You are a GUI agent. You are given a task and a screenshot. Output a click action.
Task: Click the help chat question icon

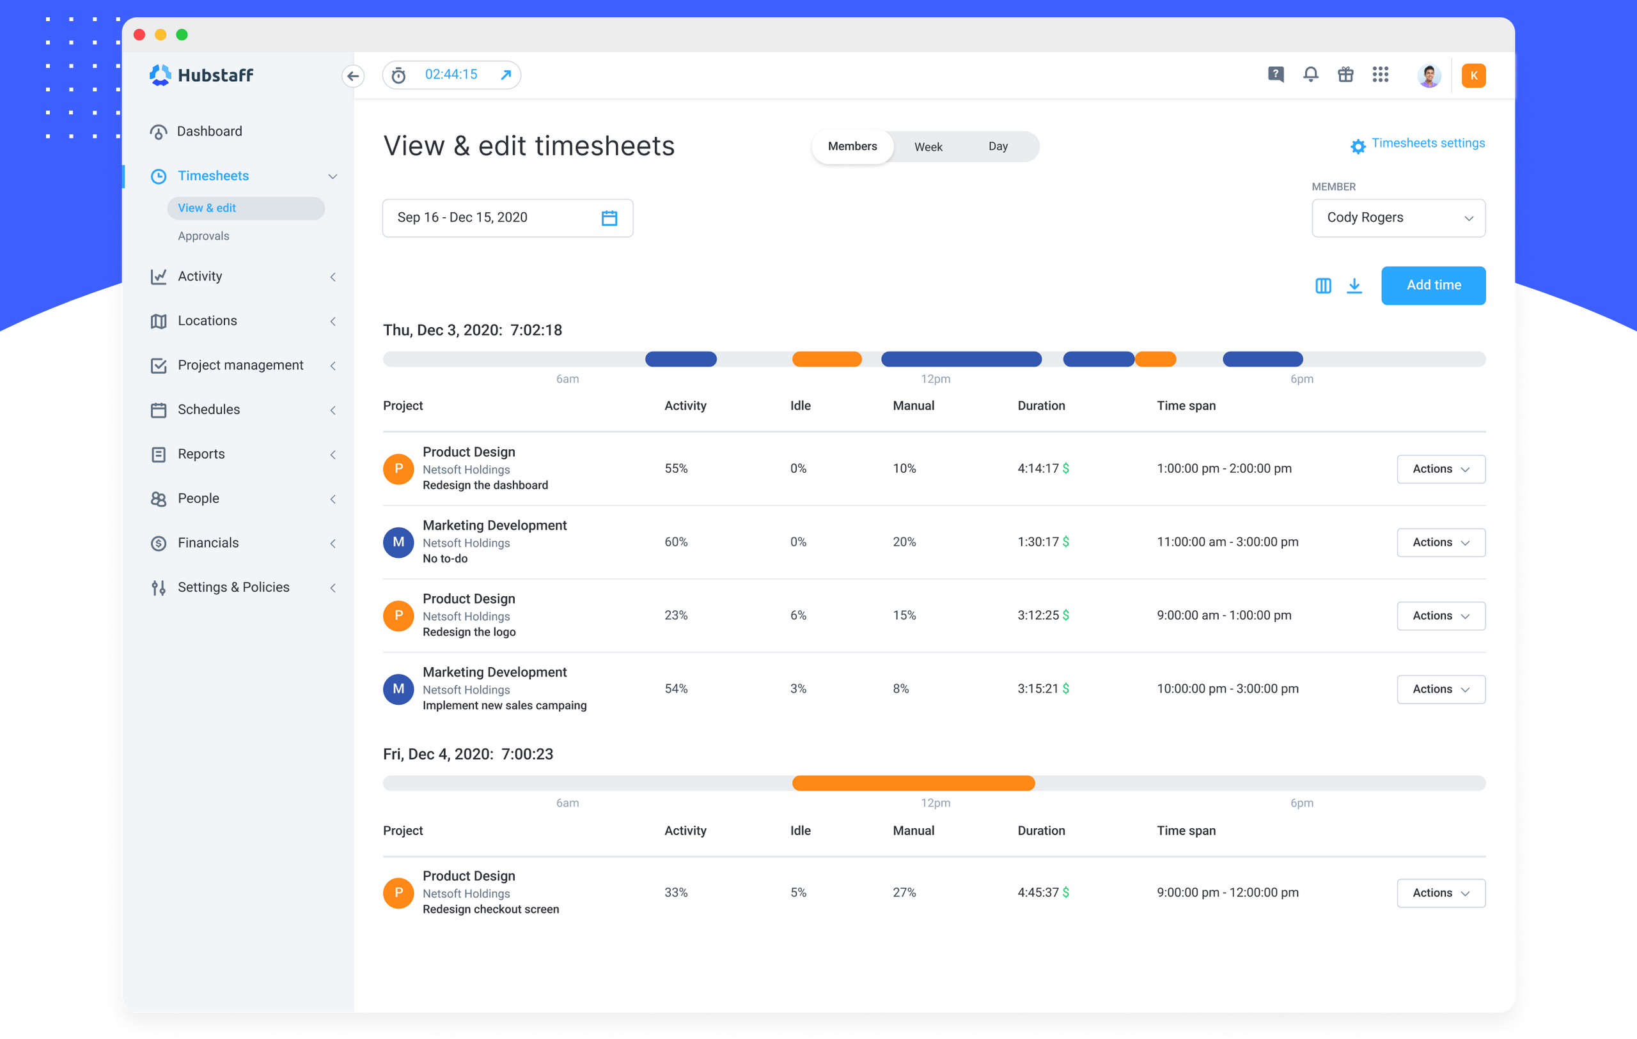[x=1275, y=75]
